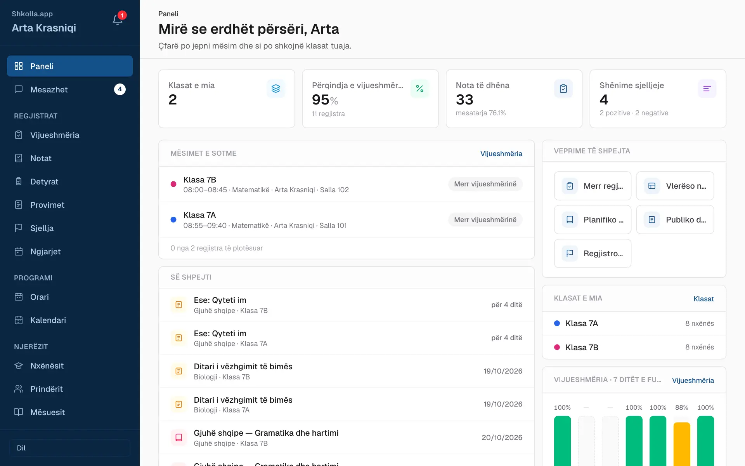Click the yellow 88% attendance bar

pyautogui.click(x=682, y=444)
